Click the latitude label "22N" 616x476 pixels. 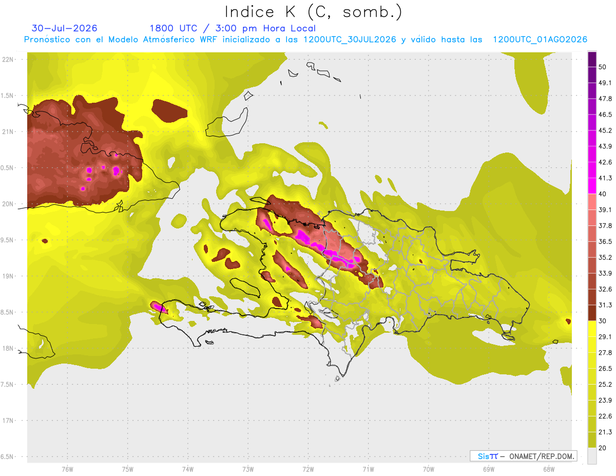[8, 60]
